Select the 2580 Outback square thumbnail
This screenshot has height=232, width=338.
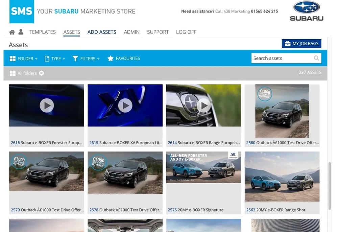coord(282,111)
